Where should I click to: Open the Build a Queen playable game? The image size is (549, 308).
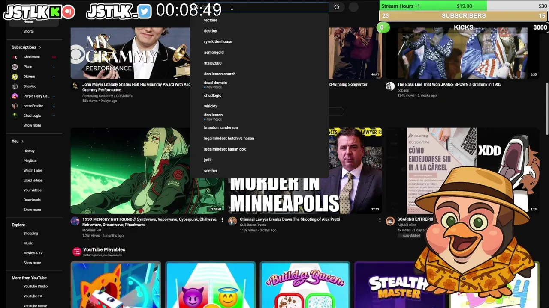click(x=305, y=285)
